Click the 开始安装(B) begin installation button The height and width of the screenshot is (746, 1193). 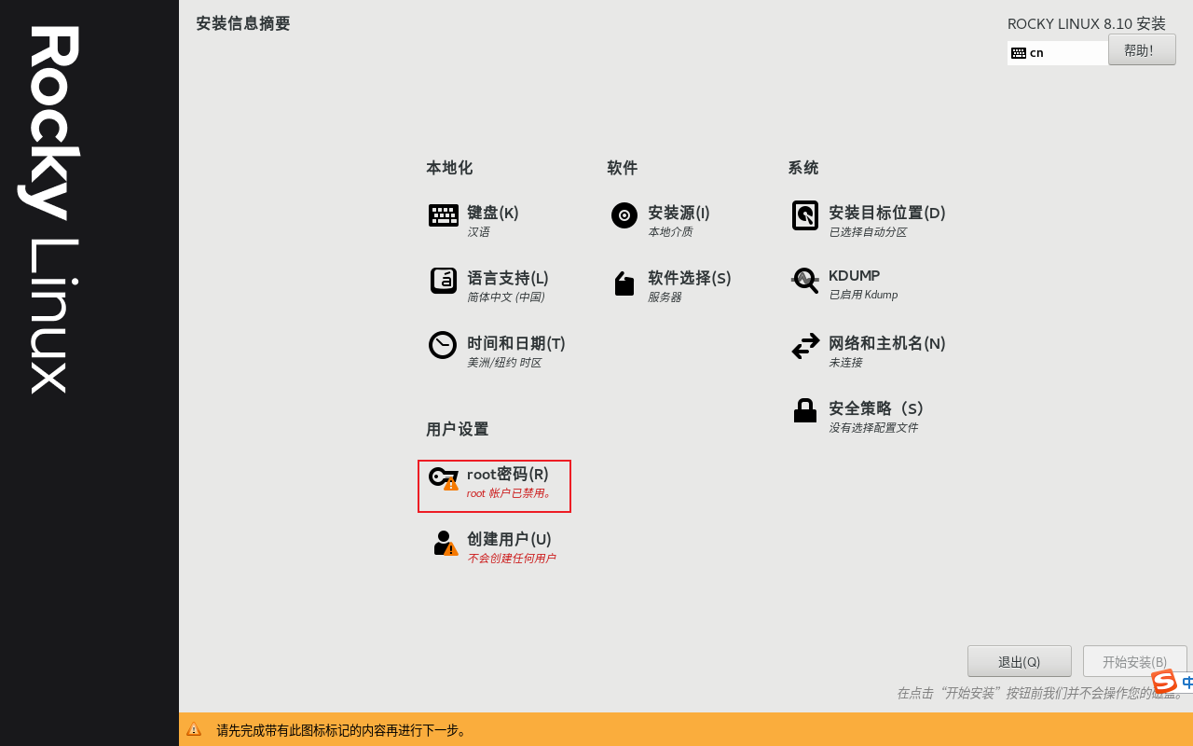pos(1135,661)
